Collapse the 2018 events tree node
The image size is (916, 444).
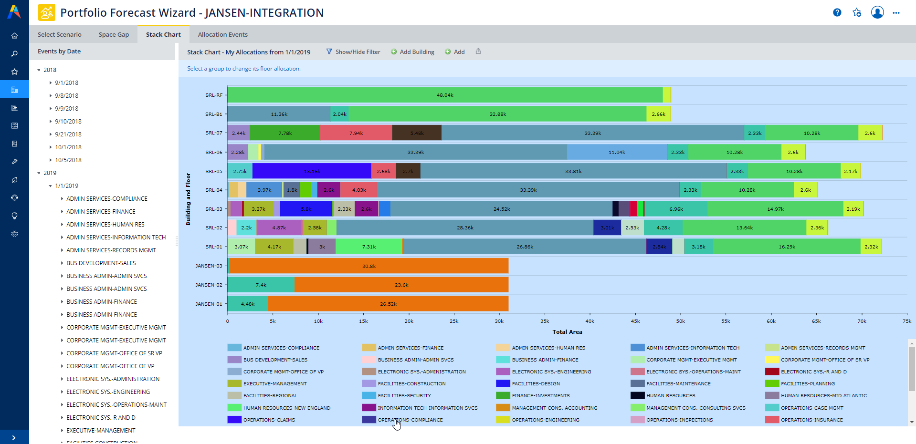point(39,70)
